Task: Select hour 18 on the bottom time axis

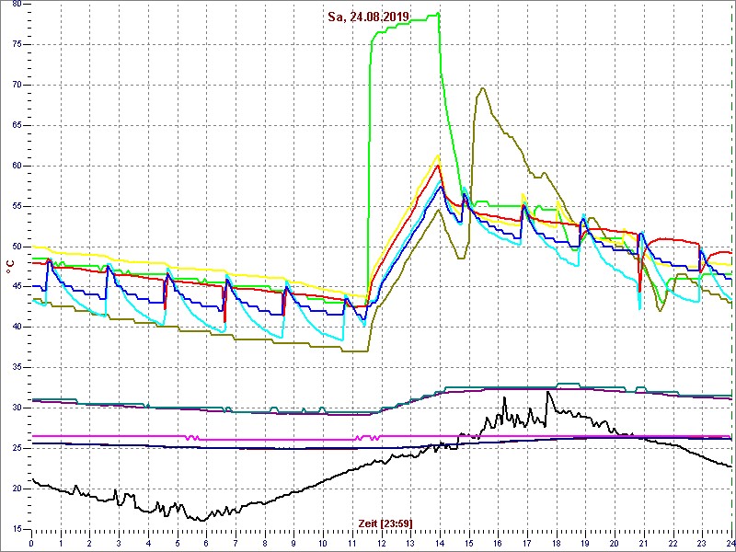Action: pos(557,542)
